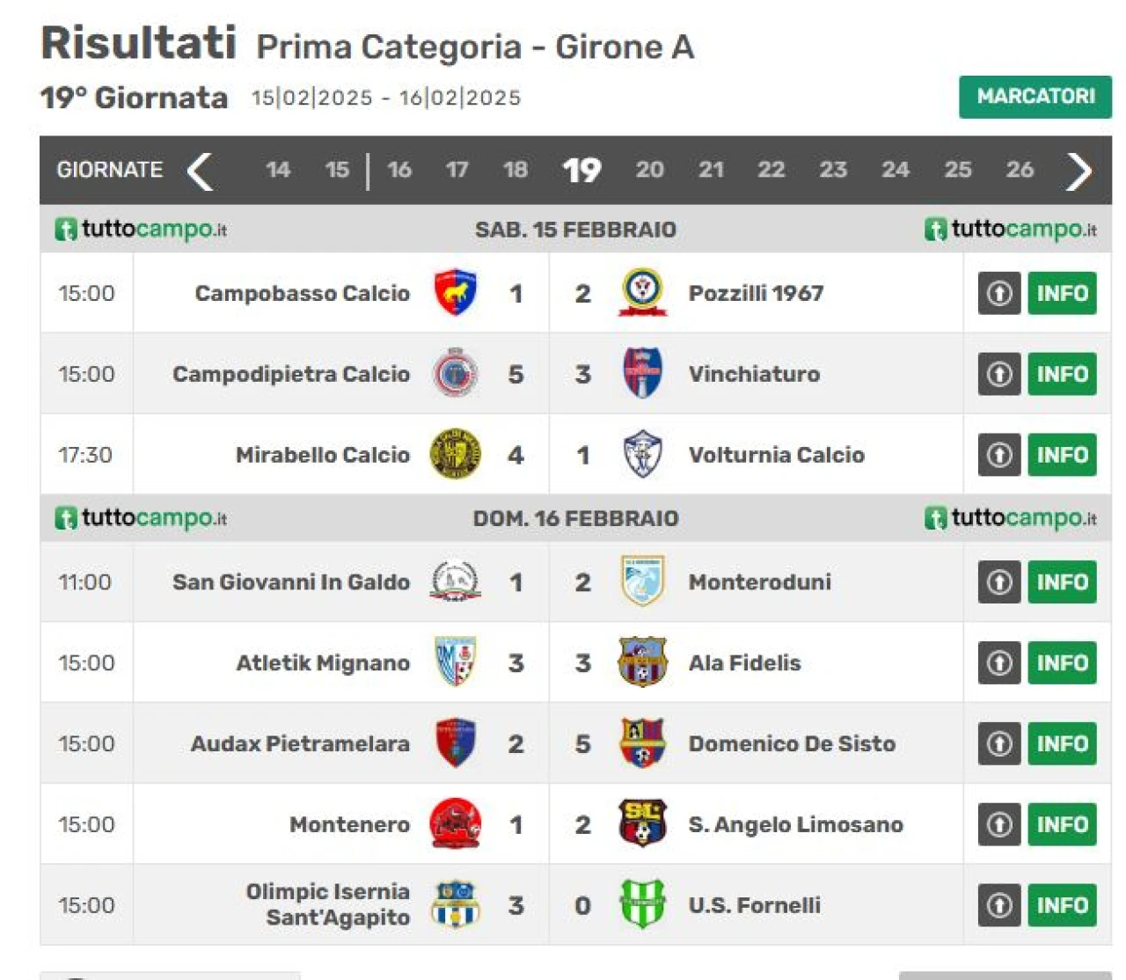Select giornata 18 in the round bar
This screenshot has height=980, width=1126.
pos(515,170)
